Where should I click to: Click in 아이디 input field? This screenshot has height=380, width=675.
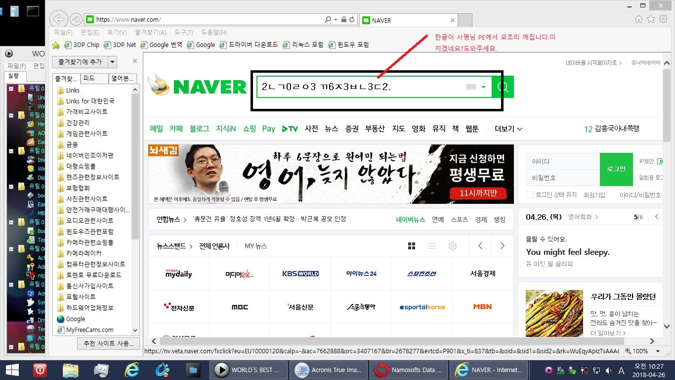pyautogui.click(x=563, y=161)
